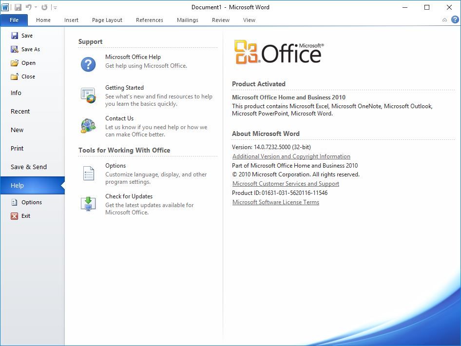The image size is (461, 346).
Task: Select New in the Backstage menu
Action: pyautogui.click(x=32, y=130)
